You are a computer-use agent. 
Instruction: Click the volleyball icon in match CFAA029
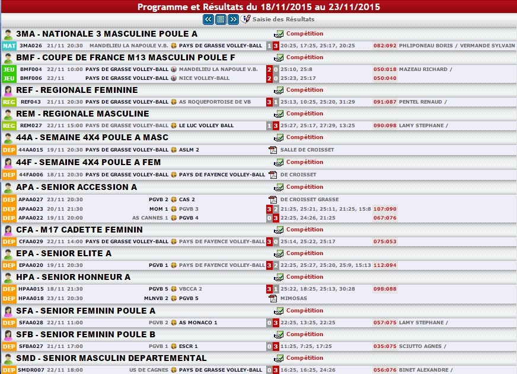174,241
